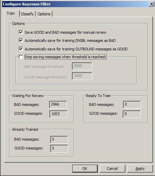This screenshot has width=155, height=176.
Task: Click the Apply button
Action: [140, 169]
